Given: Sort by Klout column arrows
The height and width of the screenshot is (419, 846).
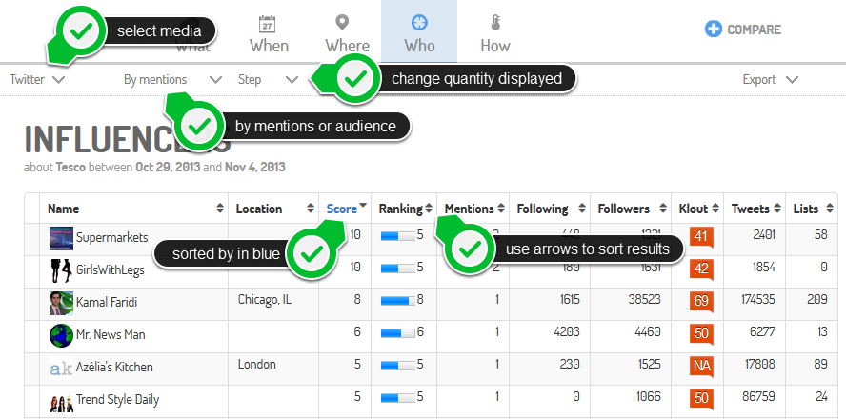Looking at the screenshot, I should click(715, 209).
